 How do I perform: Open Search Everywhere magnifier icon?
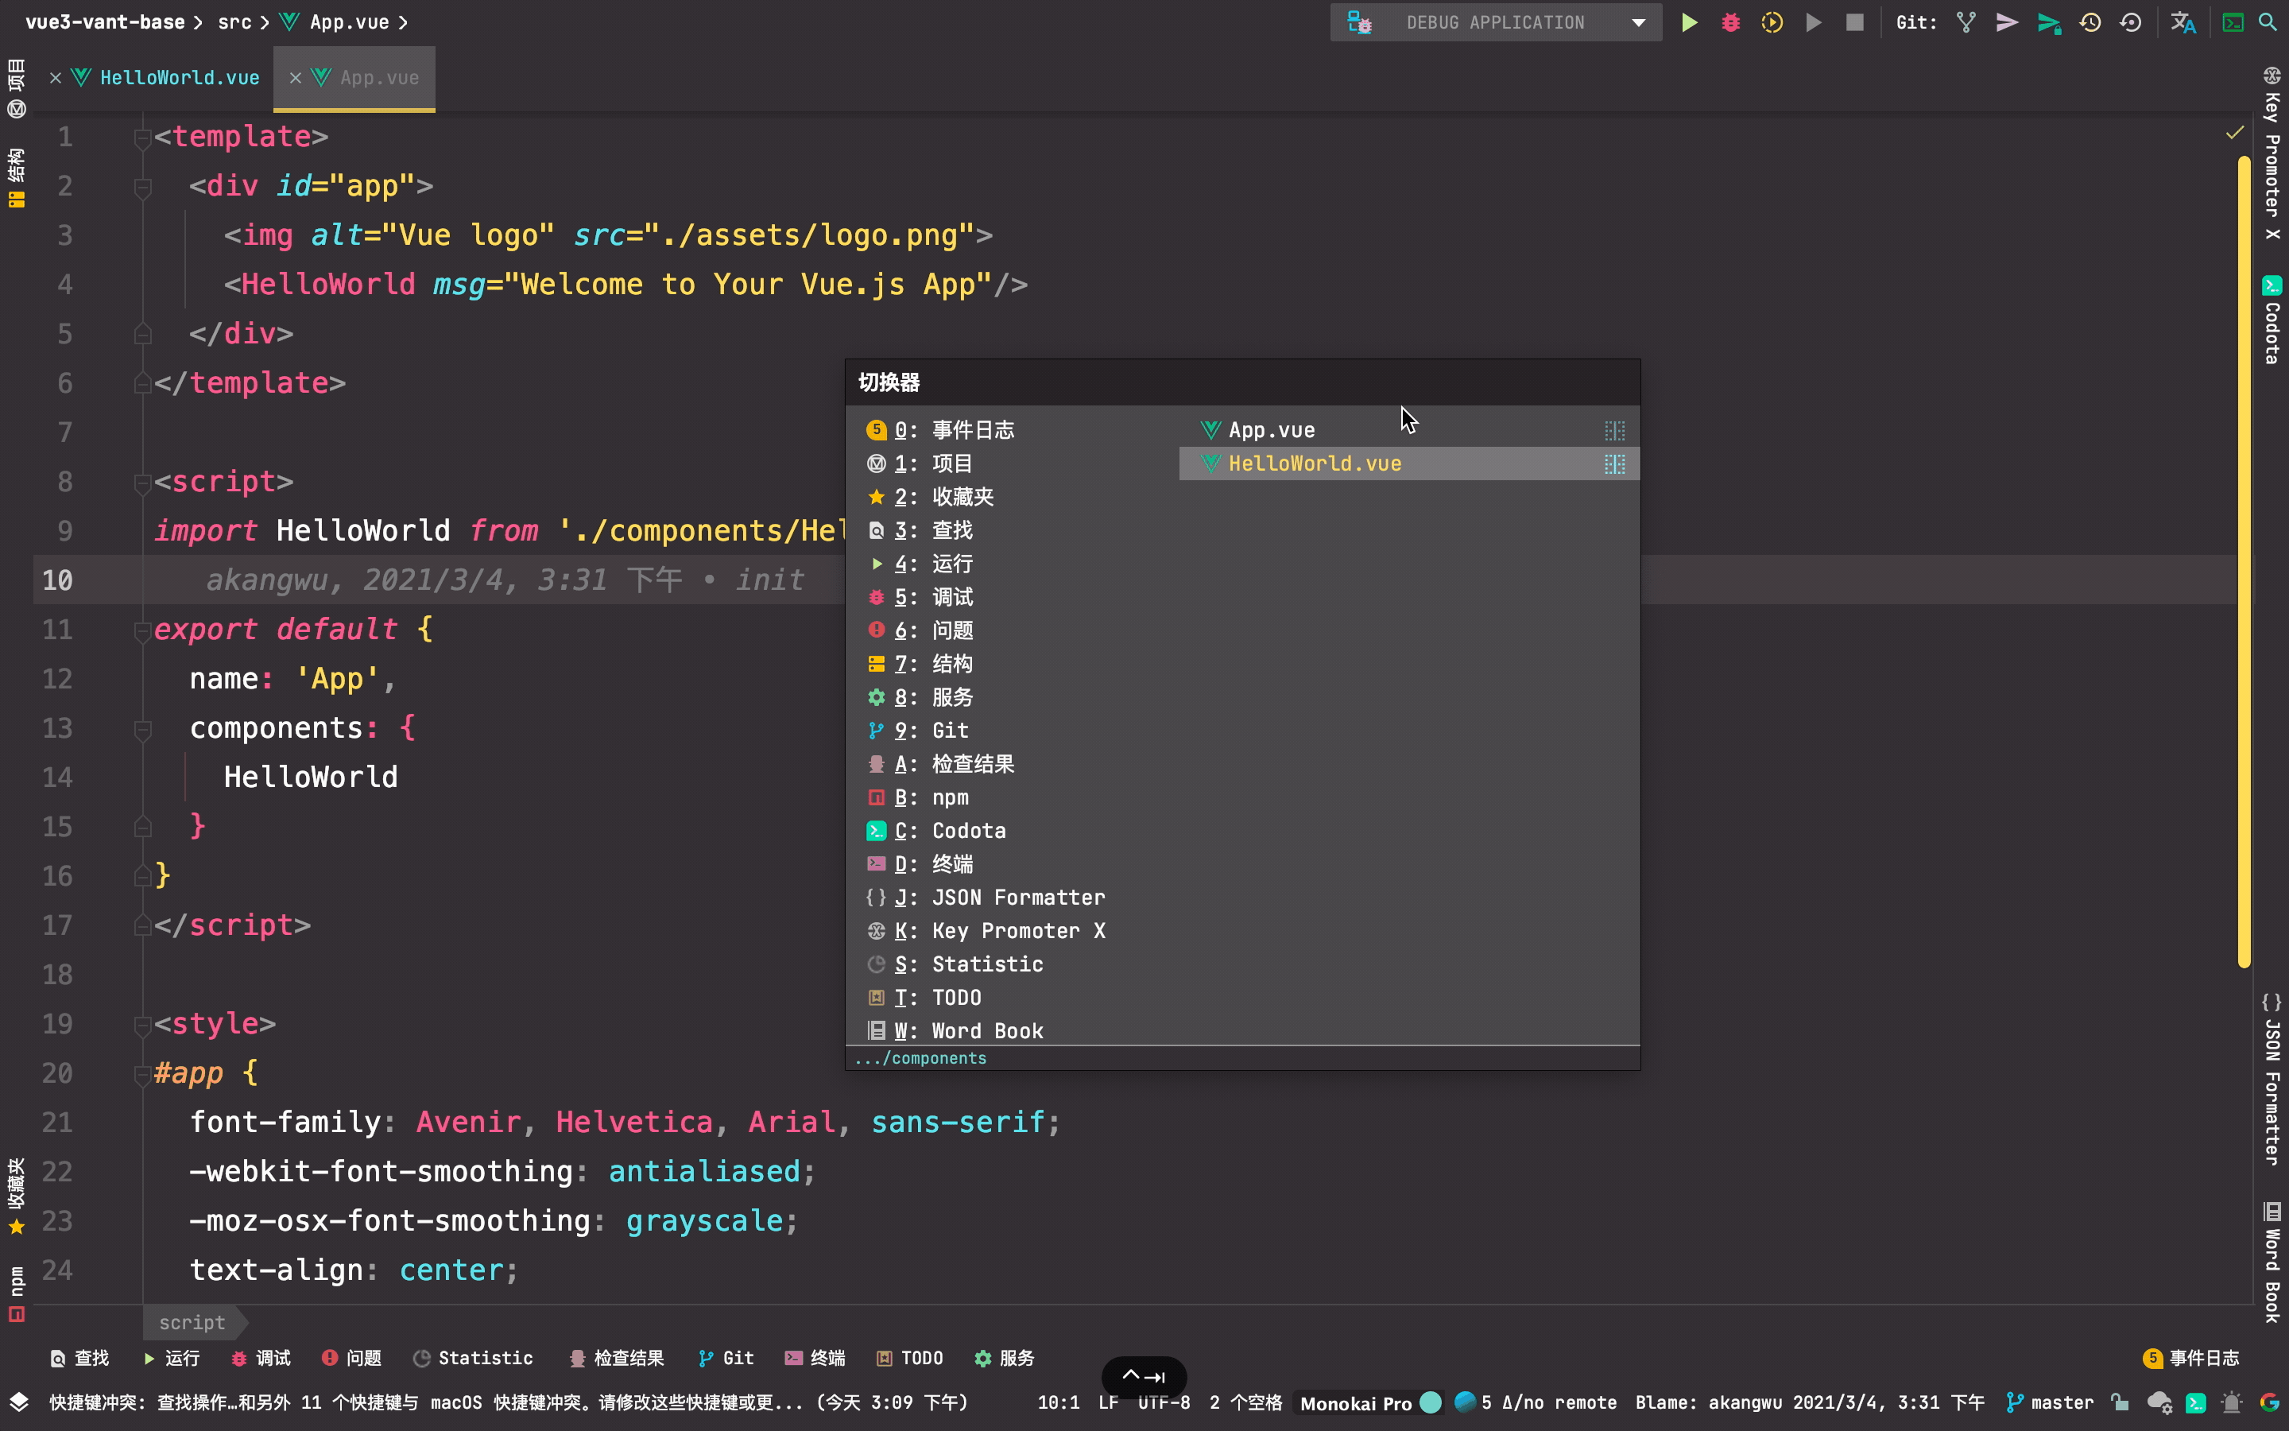pos(2268,23)
